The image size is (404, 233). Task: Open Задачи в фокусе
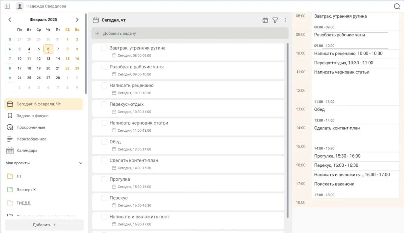pos(32,116)
